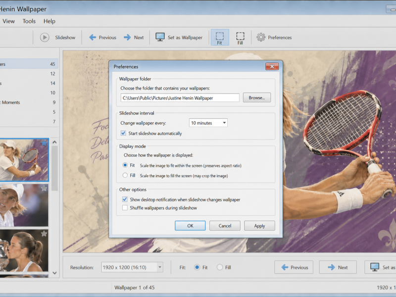Select the Fit toolbar icon

(220, 38)
